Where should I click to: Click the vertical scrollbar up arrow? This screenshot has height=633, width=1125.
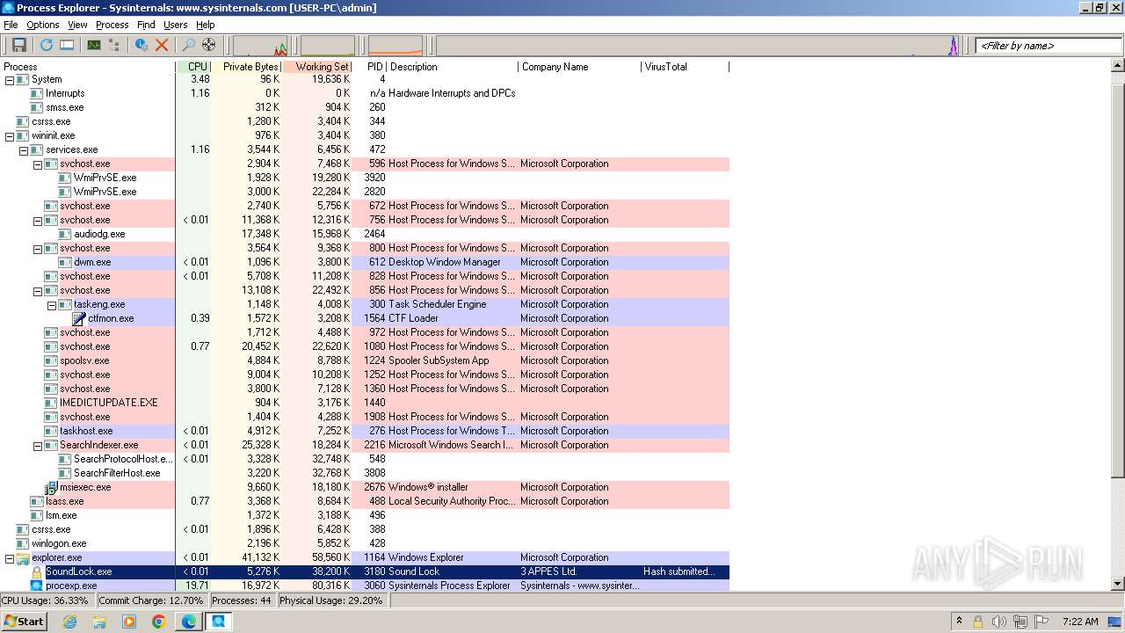click(x=1118, y=66)
